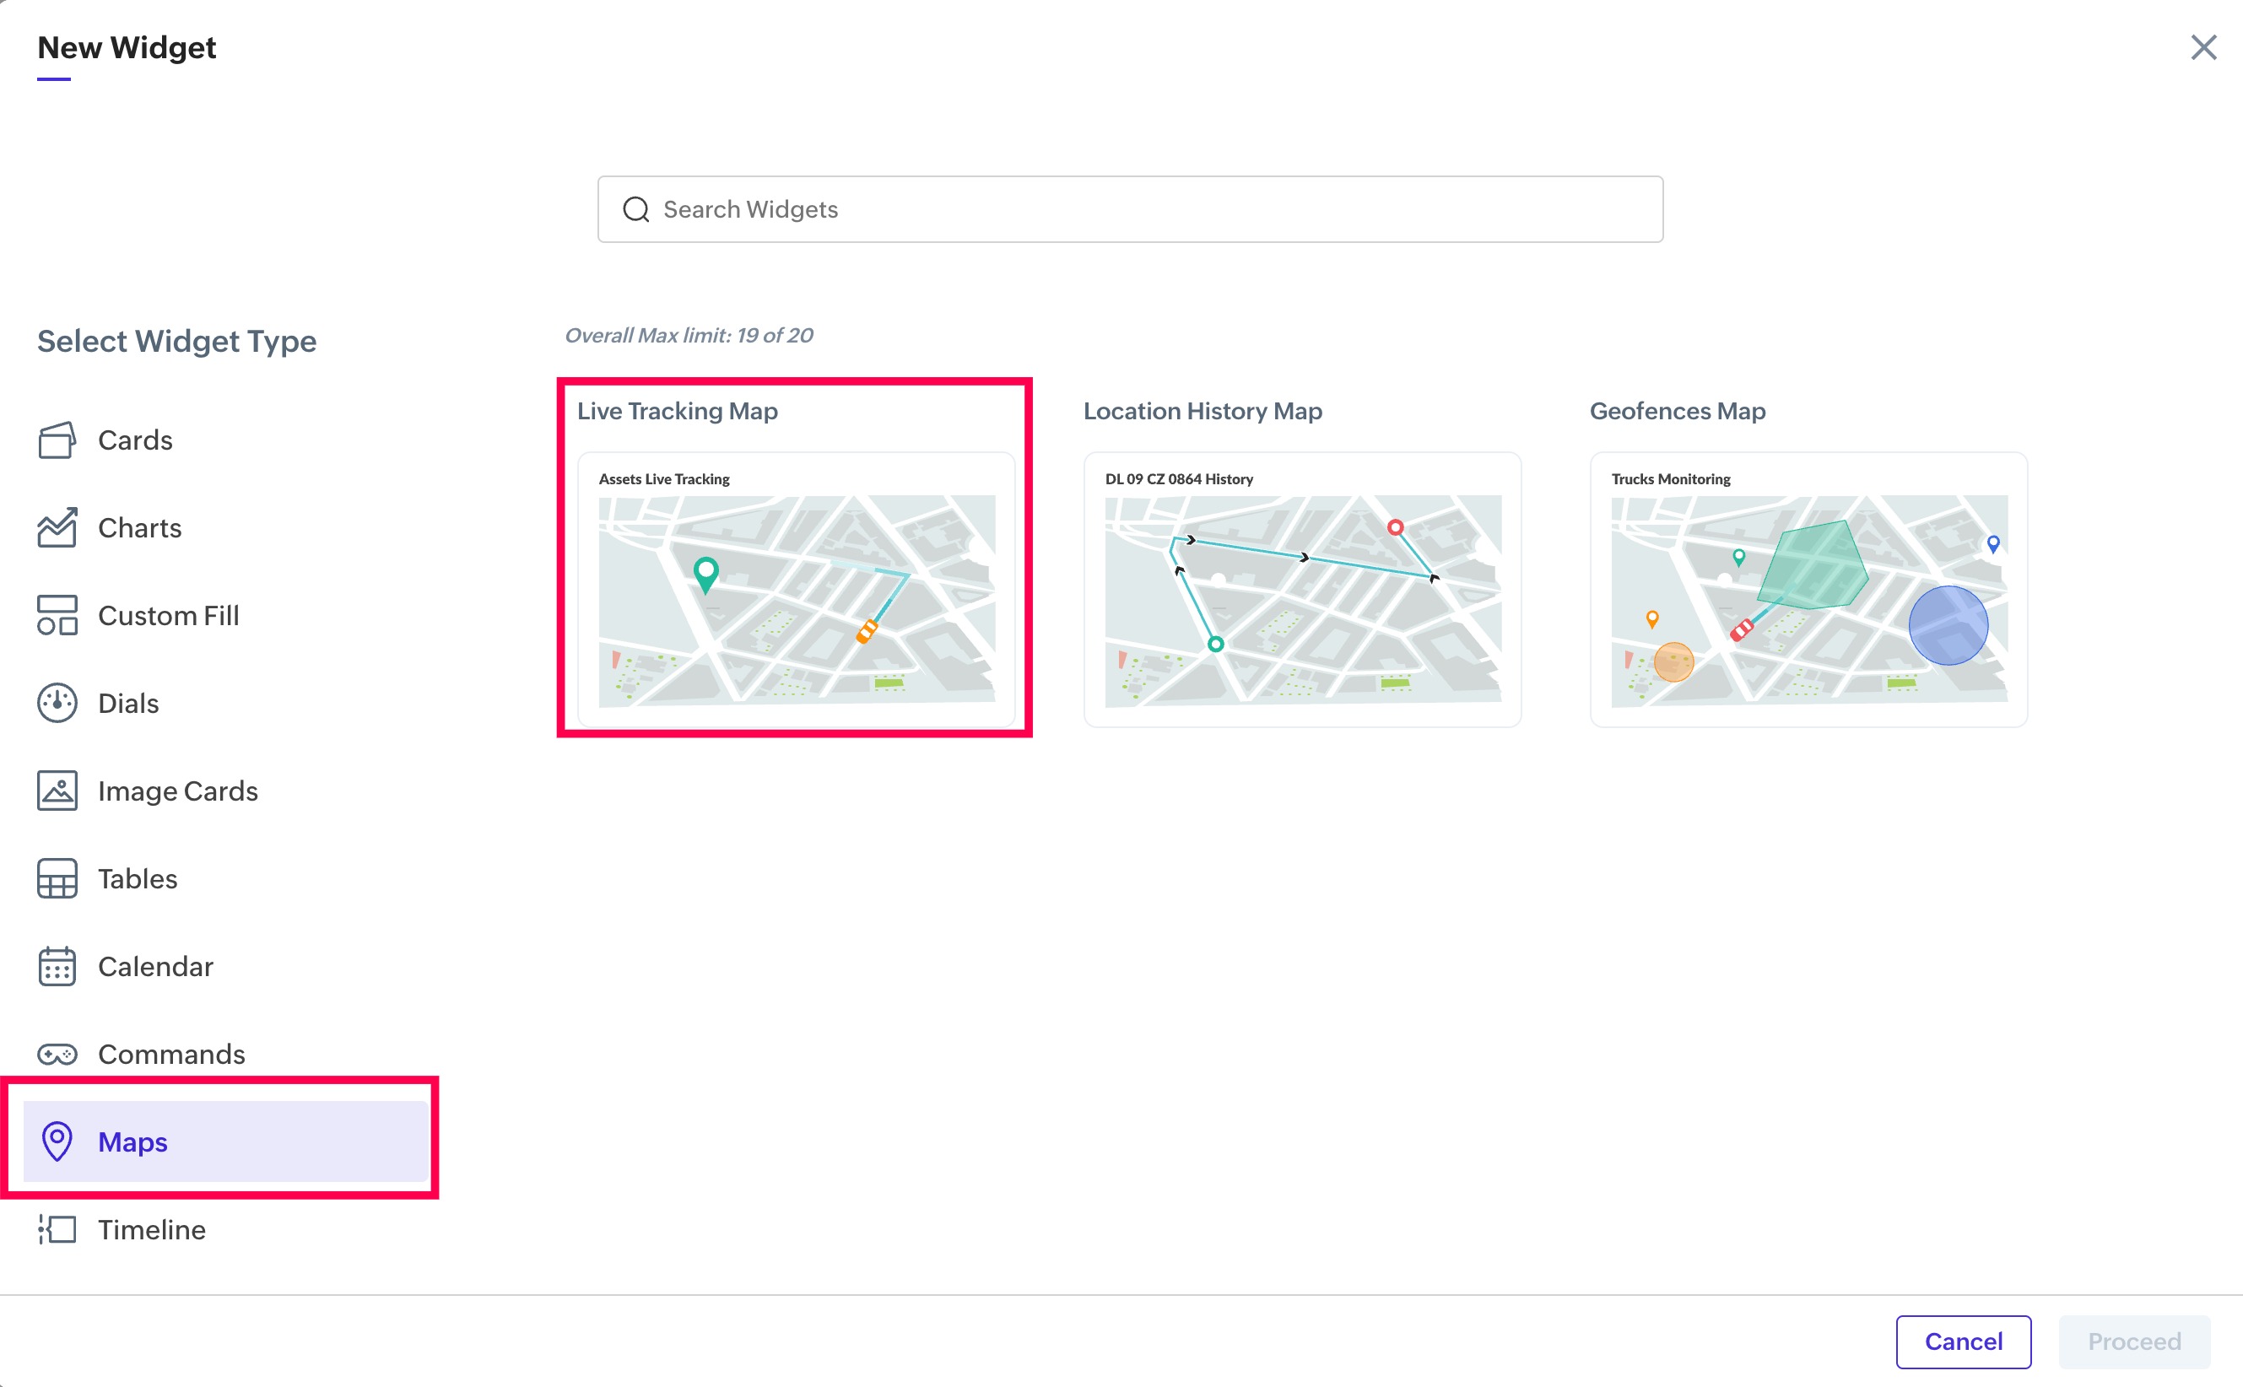This screenshot has height=1387, width=2243.
Task: Click the Proceed button
Action: tap(2133, 1341)
